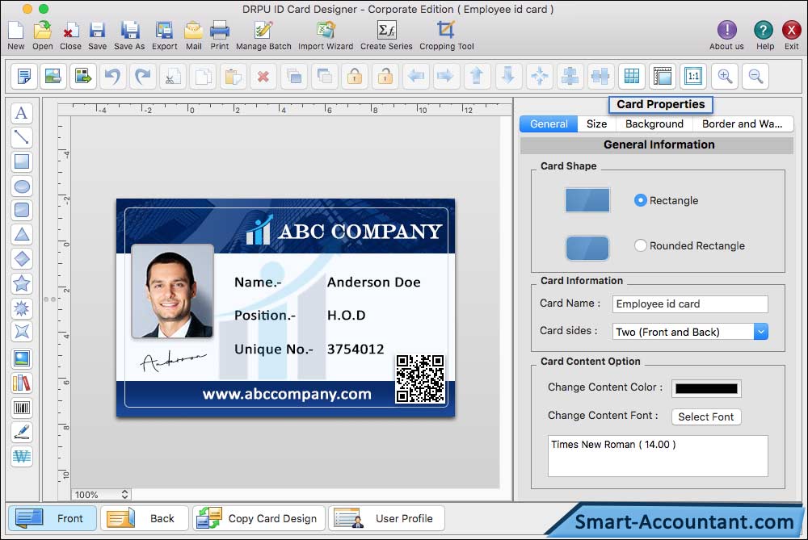Select the Diamond shape tool
The width and height of the screenshot is (808, 540).
[22, 258]
